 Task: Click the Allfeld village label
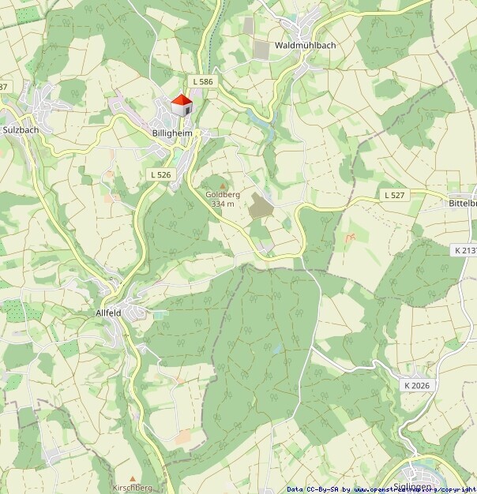pyautogui.click(x=108, y=312)
